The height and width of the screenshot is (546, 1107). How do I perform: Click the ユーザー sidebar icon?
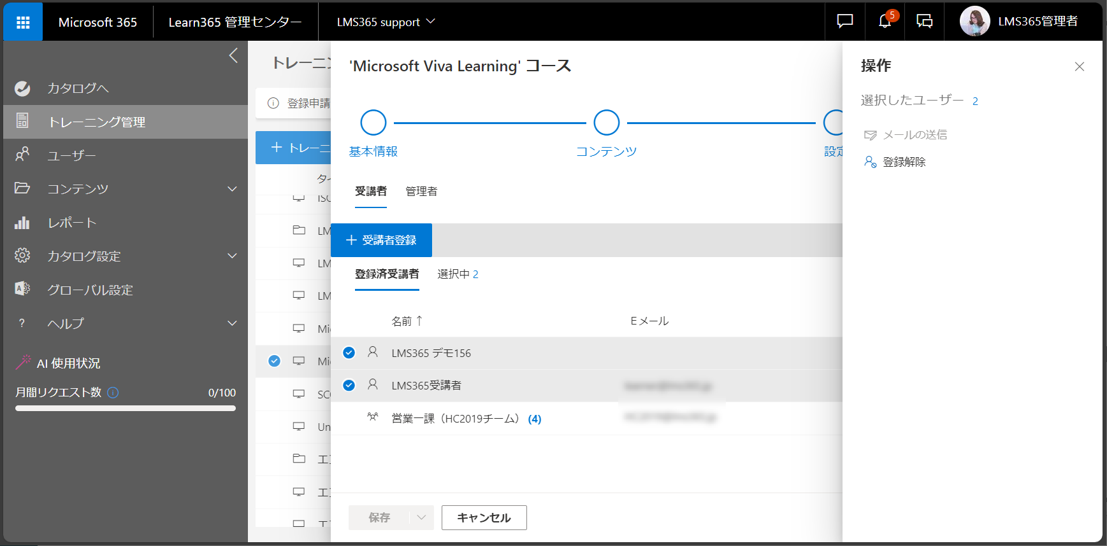tap(22, 155)
